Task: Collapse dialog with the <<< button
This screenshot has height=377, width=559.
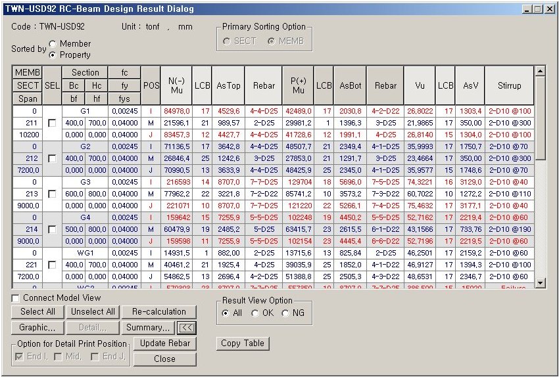Action: [187, 327]
